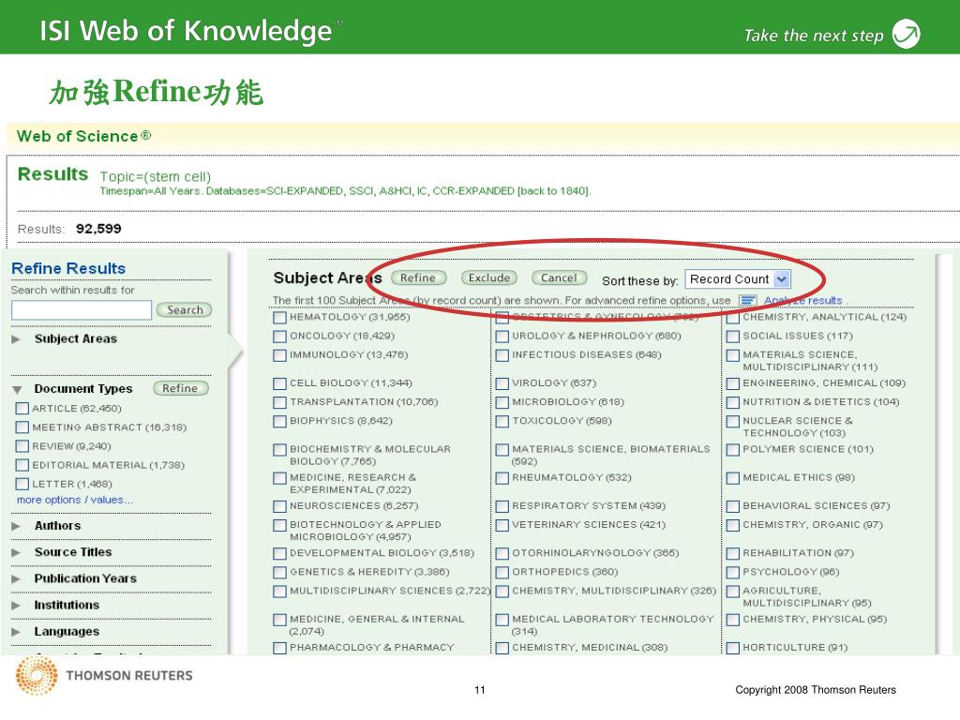Image resolution: width=960 pixels, height=720 pixels.
Task: Select the BEHAVIORAL SCIENCES checkbox
Action: (x=733, y=506)
